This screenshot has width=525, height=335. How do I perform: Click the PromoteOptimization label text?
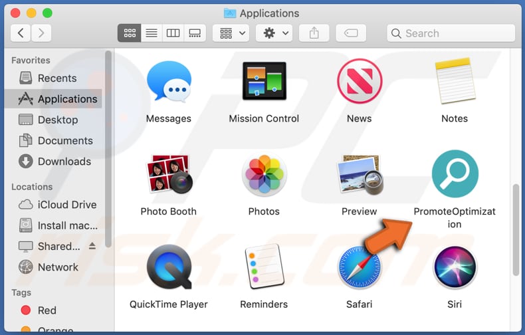tap(455, 218)
